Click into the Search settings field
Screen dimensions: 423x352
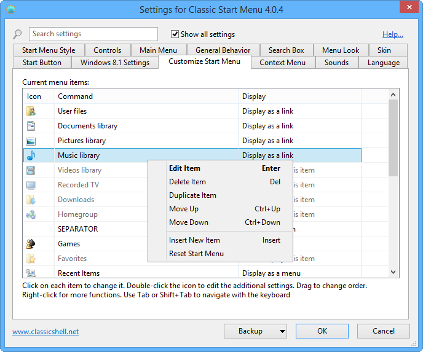[93, 34]
